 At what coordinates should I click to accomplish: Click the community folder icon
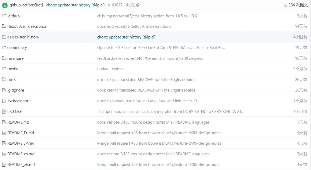click(x=4, y=47)
